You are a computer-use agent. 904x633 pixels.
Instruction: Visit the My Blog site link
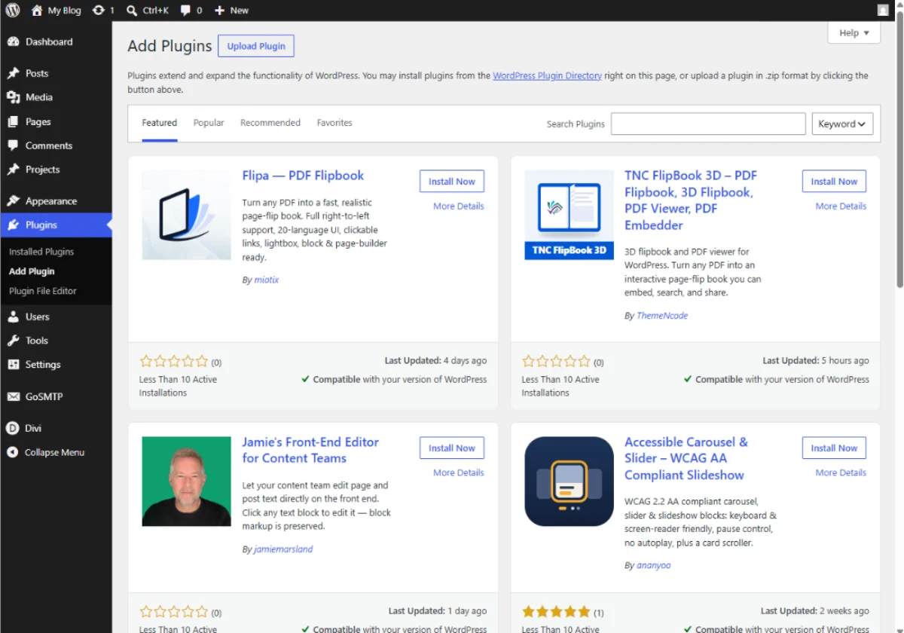[56, 11]
